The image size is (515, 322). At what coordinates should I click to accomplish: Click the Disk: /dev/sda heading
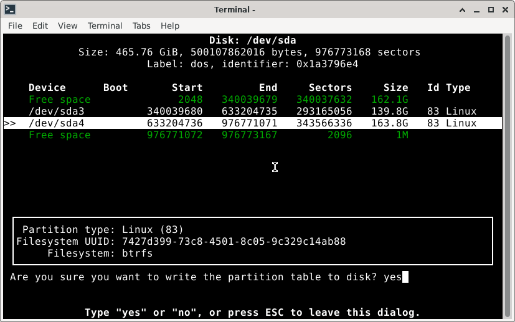[252, 40]
